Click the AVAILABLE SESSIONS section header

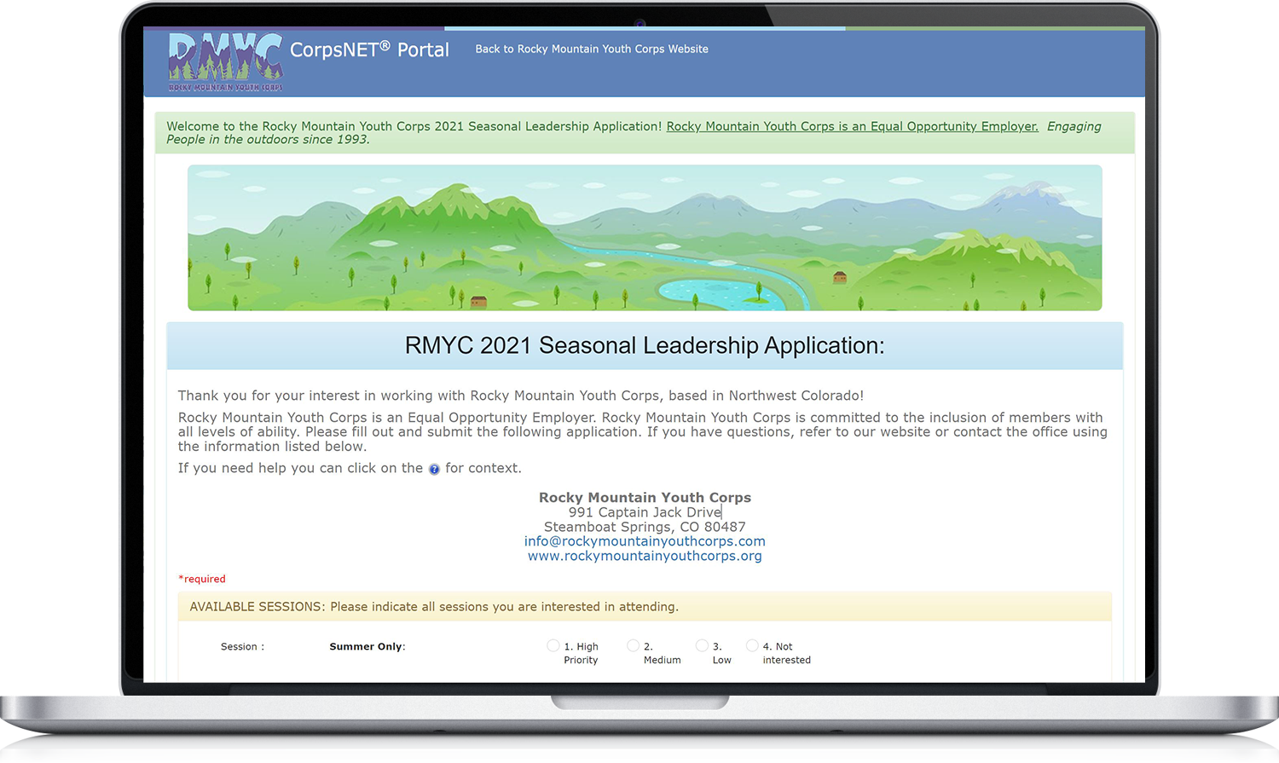point(645,607)
